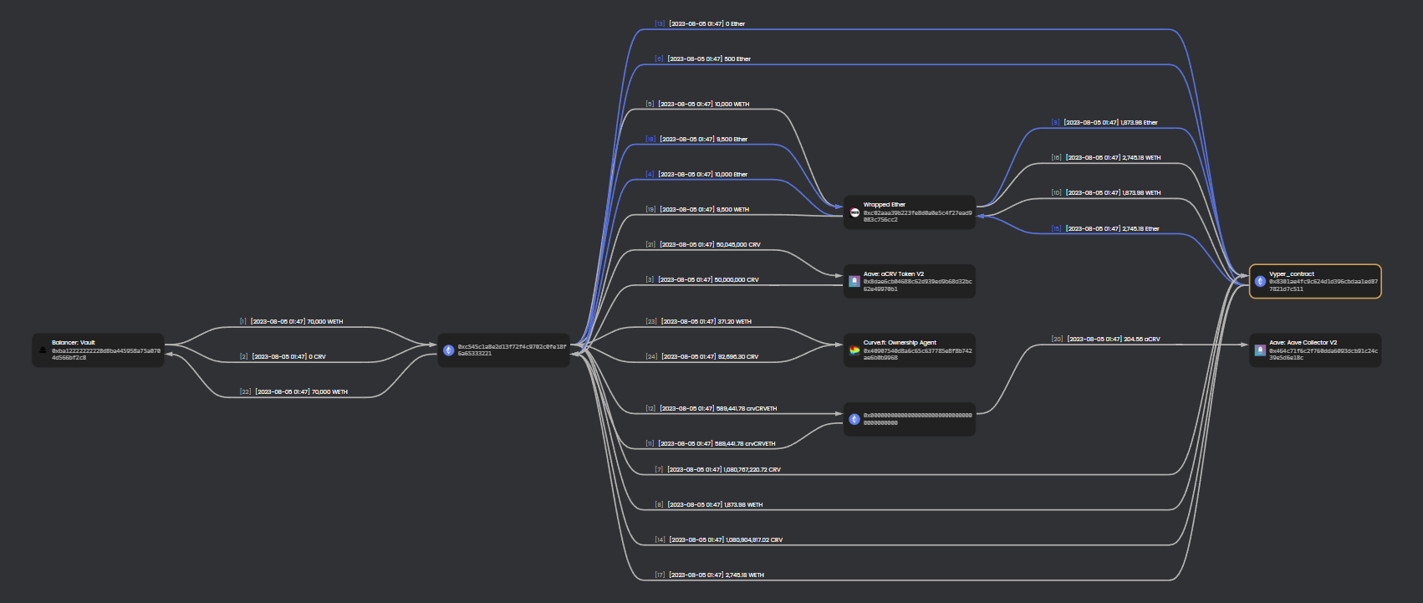Click edge label [16] 2,745.18 WETH
Viewport: 1423px width, 603px height.
(x=1106, y=158)
